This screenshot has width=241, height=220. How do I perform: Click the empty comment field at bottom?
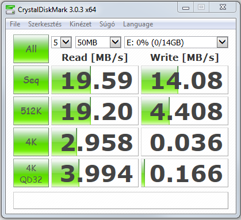(x=121, y=200)
